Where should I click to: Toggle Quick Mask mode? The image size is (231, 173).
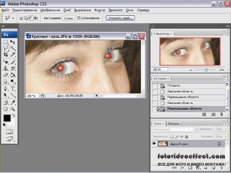pyautogui.click(x=9, y=131)
